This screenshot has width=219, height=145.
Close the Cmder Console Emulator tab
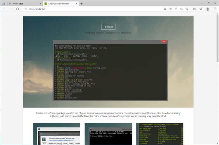(x=76, y=4)
